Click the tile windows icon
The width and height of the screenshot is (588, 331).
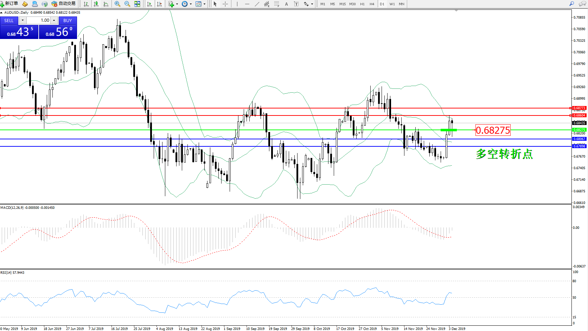137,4
